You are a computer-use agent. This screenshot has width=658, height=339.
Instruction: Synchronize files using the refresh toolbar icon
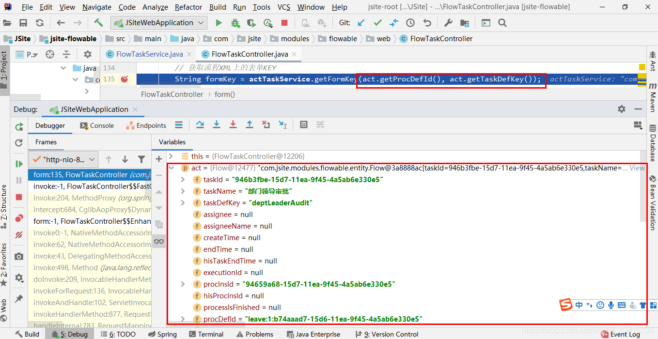(x=40, y=23)
